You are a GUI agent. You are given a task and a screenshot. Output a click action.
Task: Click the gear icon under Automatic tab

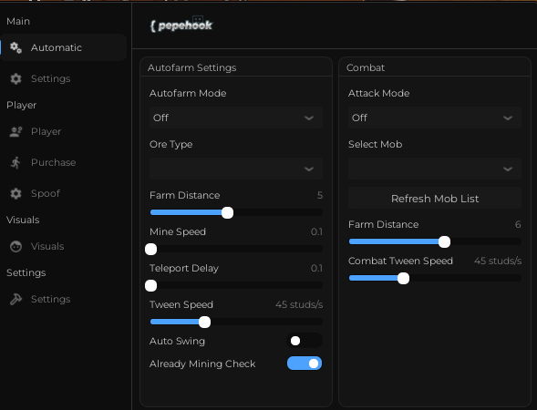pyautogui.click(x=15, y=78)
